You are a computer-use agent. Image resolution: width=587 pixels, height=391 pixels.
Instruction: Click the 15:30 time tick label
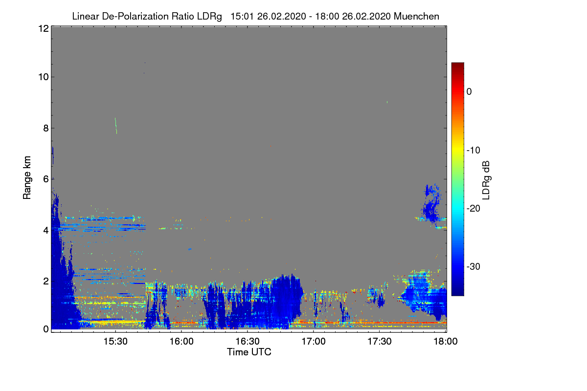(115, 342)
